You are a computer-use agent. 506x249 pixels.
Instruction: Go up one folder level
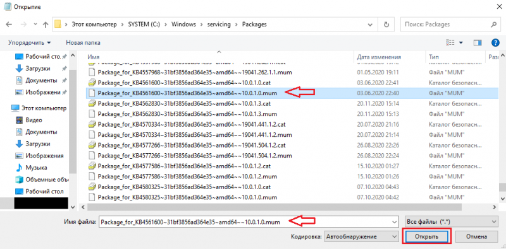click(x=46, y=25)
